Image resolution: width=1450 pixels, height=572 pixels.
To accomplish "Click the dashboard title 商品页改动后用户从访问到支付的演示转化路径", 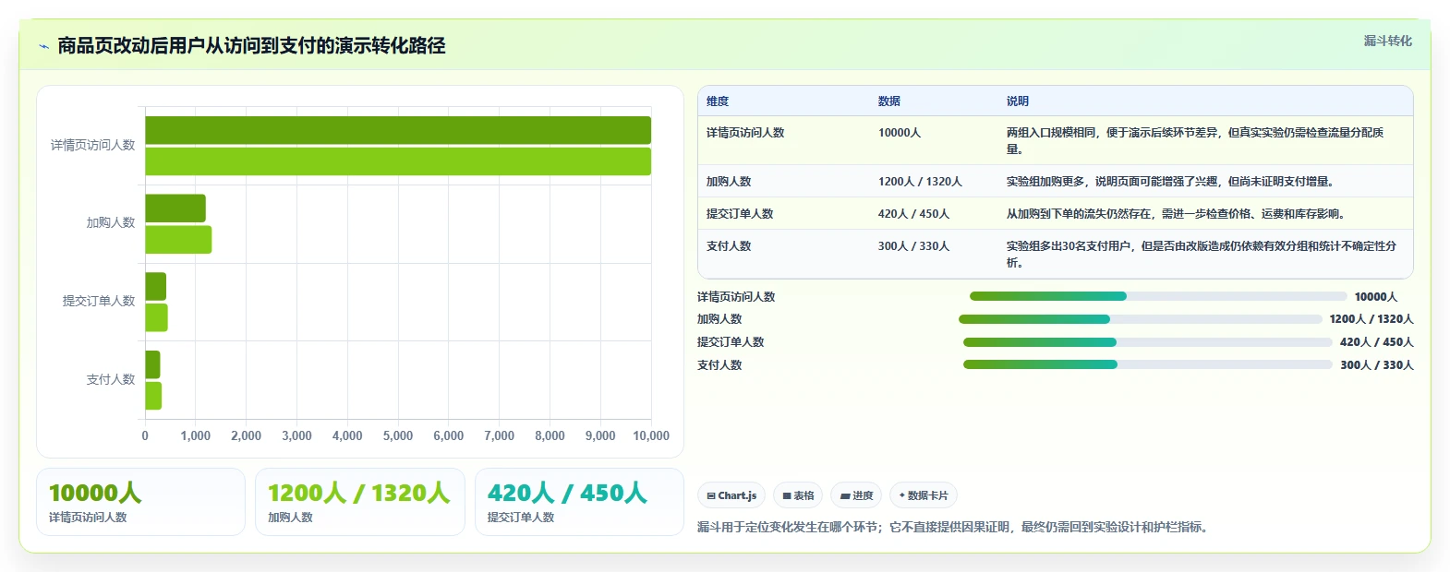I will pyautogui.click(x=251, y=46).
